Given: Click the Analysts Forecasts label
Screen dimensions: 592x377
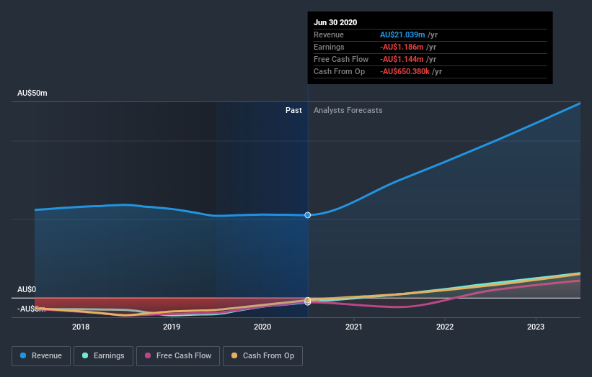Looking at the screenshot, I should coord(348,110).
